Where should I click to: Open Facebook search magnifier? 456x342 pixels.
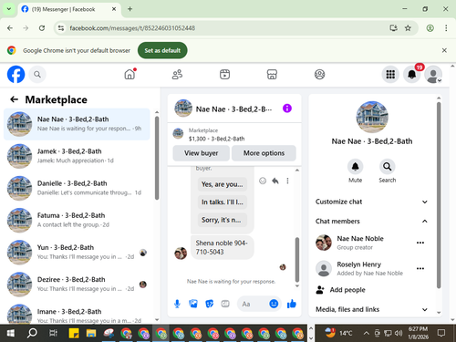coord(37,74)
